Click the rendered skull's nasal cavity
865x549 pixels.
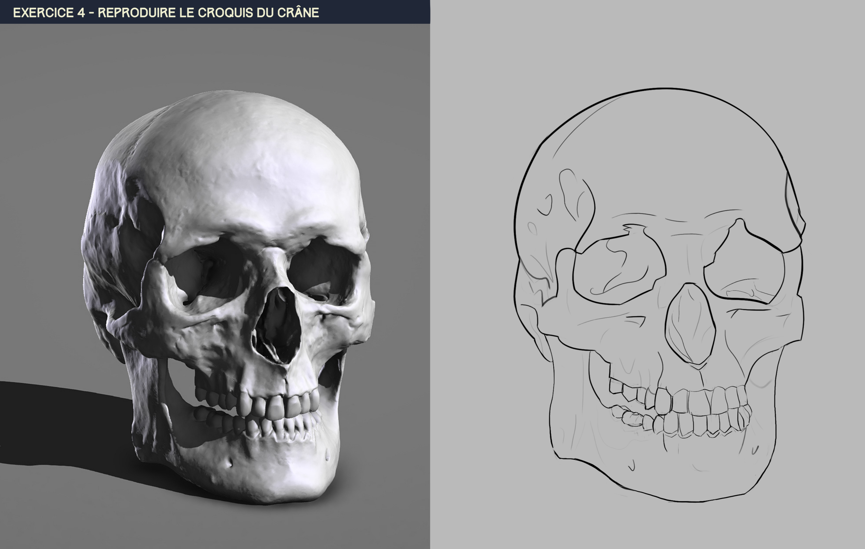[x=279, y=325]
